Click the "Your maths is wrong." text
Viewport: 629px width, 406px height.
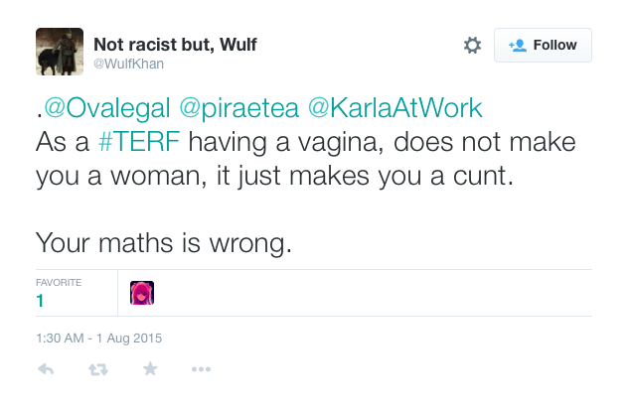click(164, 241)
